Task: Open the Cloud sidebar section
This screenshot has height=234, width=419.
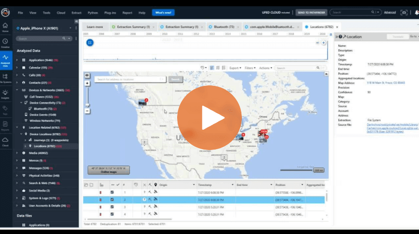Action: [x=5, y=141]
